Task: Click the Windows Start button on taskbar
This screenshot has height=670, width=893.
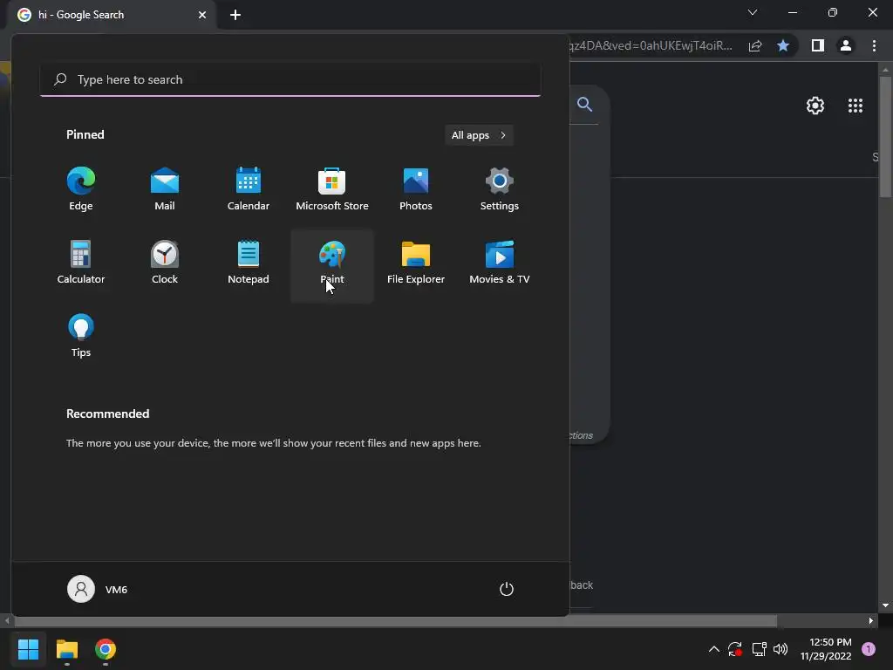Action: pyautogui.click(x=28, y=649)
